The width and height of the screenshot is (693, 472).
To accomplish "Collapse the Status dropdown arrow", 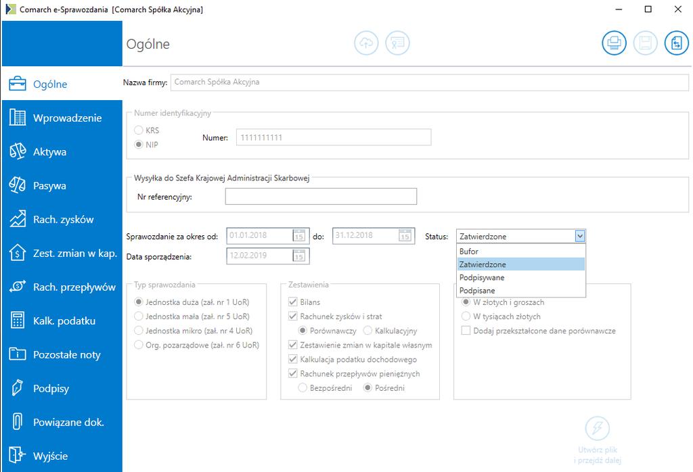I will click(580, 236).
